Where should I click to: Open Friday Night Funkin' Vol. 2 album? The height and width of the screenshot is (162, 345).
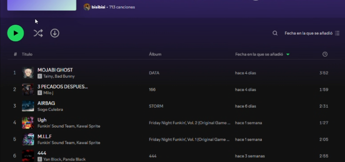click(190, 123)
